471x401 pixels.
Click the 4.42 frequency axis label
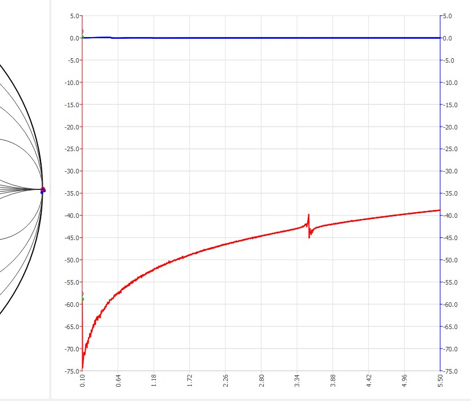369,380
